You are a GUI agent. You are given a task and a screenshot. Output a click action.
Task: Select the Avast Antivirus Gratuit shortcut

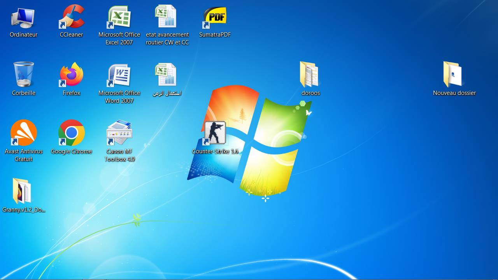pyautogui.click(x=23, y=133)
